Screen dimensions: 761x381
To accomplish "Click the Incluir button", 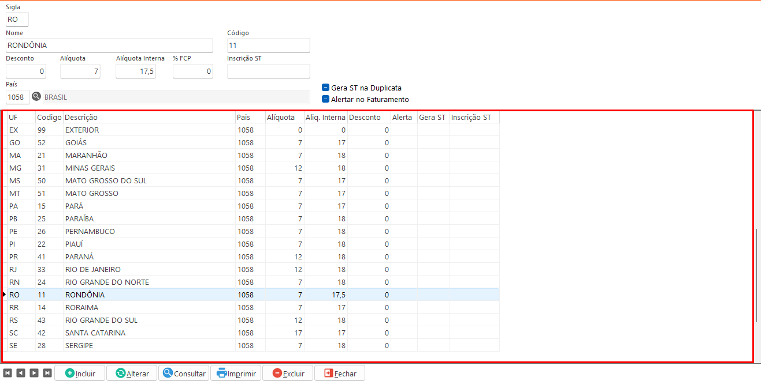I will (80, 373).
